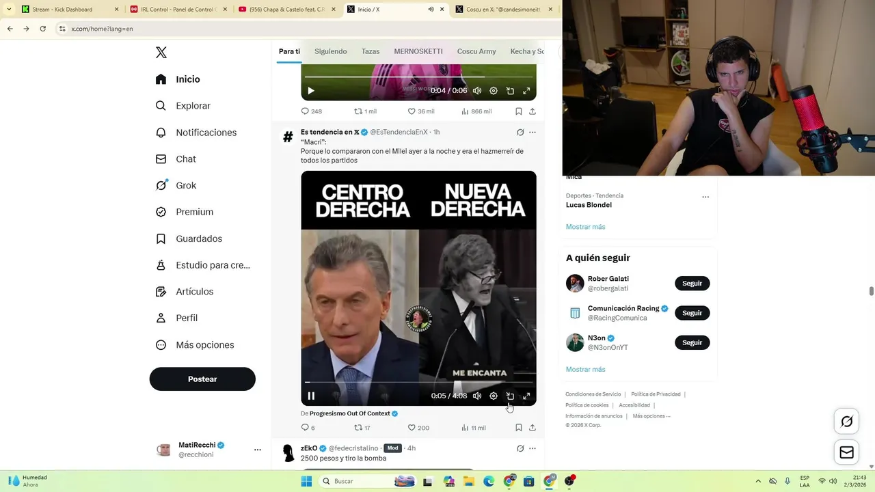The width and height of the screenshot is (875, 492).
Task: Open Grok from the sidebar
Action: pos(175,185)
